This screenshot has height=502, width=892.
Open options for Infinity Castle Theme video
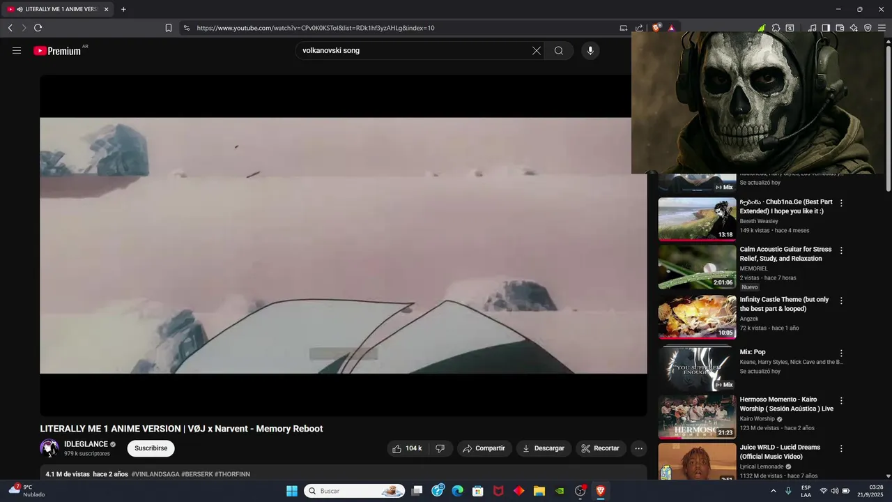click(x=841, y=301)
